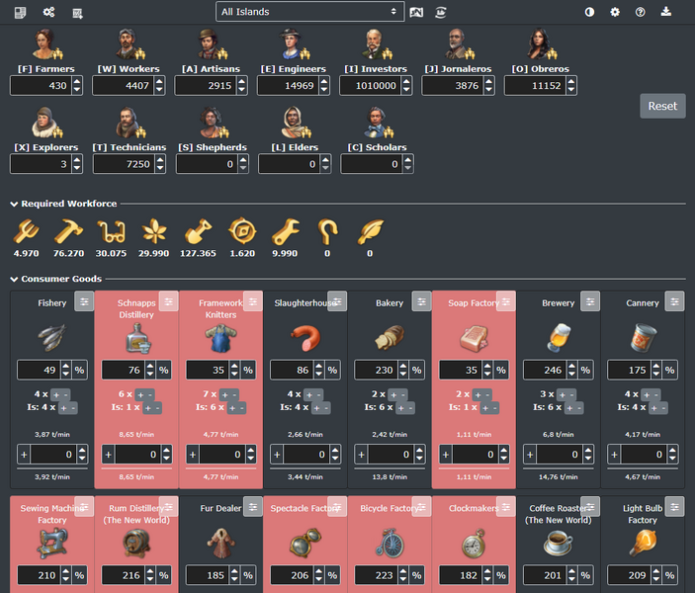695x593 pixels.
Task: Open Brewery configuration sliders icon
Action: click(590, 301)
